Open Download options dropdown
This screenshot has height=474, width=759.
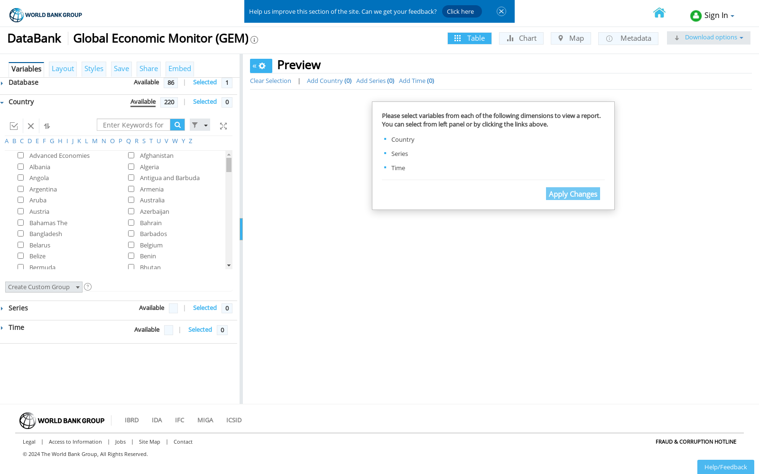coord(709,38)
